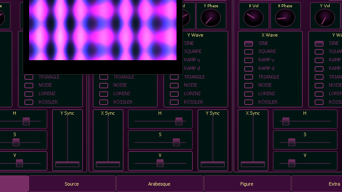Click the Y Vol knob
The height and width of the screenshot is (192, 342).
[x=325, y=17]
